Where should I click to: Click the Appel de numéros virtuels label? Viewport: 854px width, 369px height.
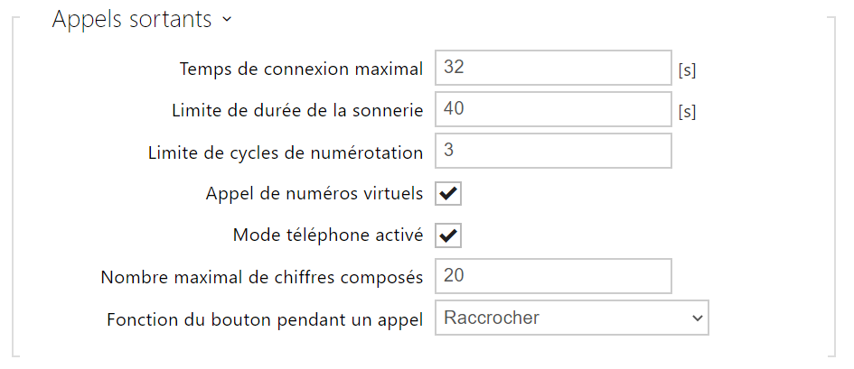(314, 194)
